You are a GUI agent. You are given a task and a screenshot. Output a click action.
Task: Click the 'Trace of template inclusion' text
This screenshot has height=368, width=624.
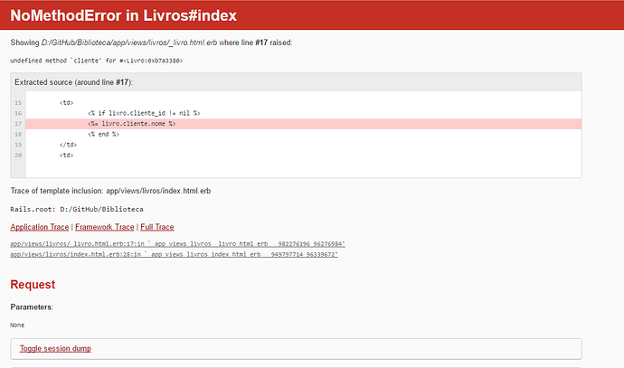[110, 191]
